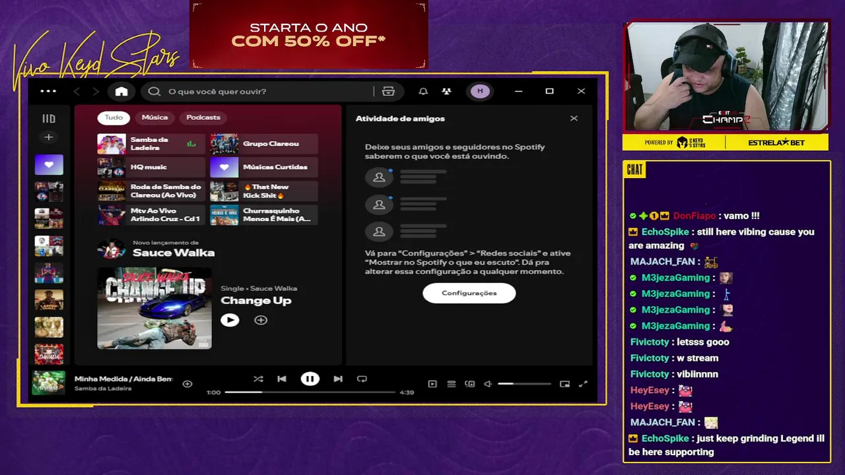The image size is (845, 475).
Task: Open the profile avatar 'H' menu
Action: click(x=480, y=91)
